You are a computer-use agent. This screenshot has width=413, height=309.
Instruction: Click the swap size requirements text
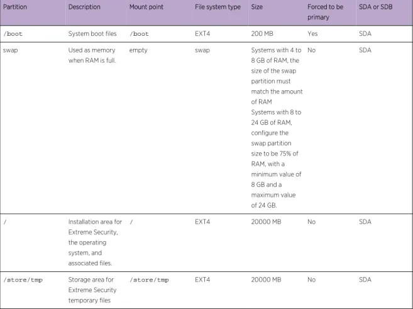coord(277,128)
